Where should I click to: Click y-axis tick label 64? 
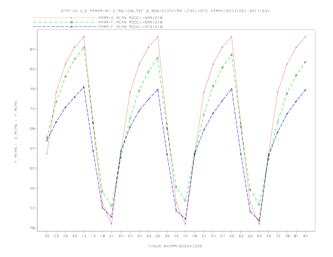[x=32, y=148]
